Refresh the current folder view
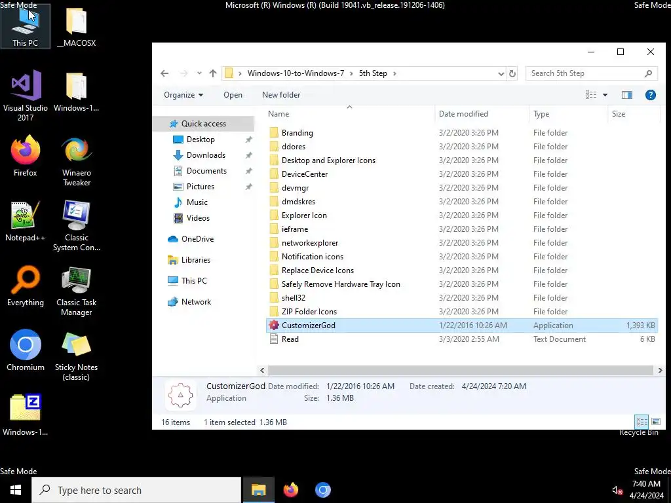This screenshot has height=503, width=671. [512, 73]
